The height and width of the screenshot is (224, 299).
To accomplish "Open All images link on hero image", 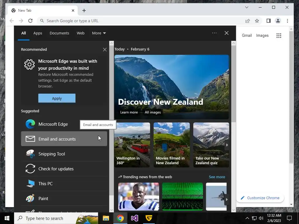I will tap(152, 112).
